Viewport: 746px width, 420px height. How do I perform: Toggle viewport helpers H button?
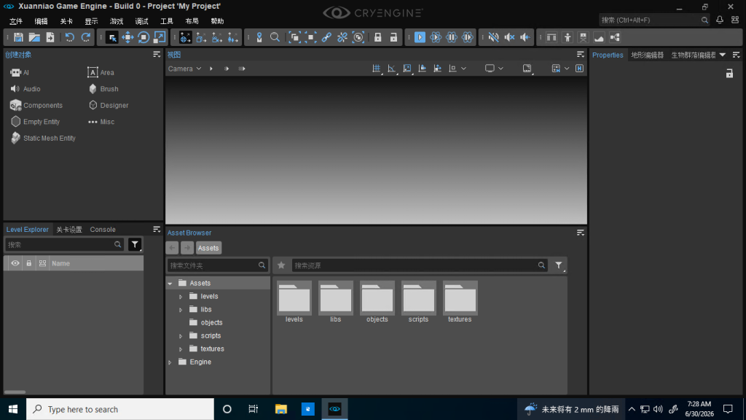click(x=579, y=69)
